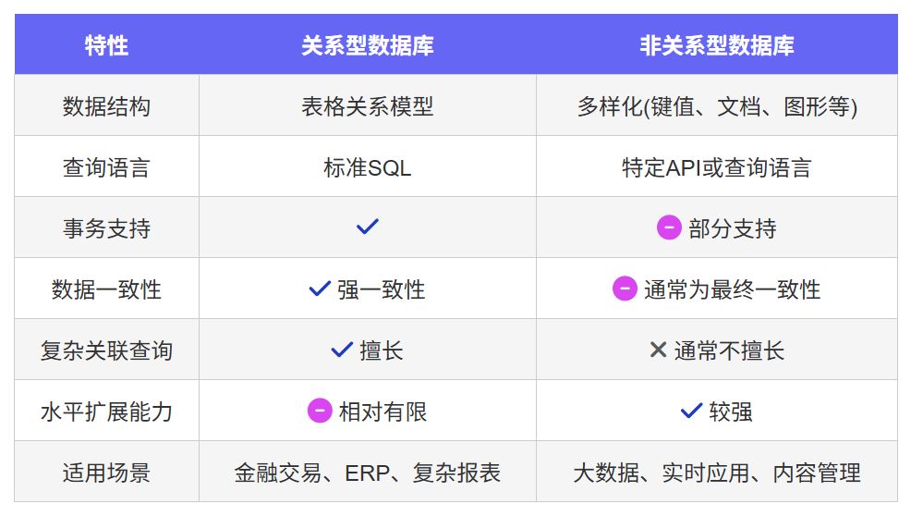Click the 标准SQL cell
Screen dimensions: 911x516
point(368,167)
